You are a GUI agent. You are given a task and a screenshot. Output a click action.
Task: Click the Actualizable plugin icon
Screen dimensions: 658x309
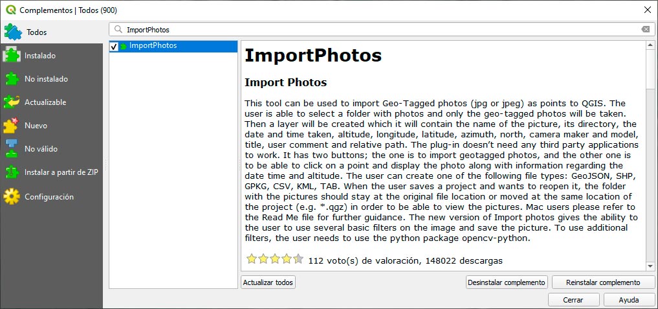point(12,102)
